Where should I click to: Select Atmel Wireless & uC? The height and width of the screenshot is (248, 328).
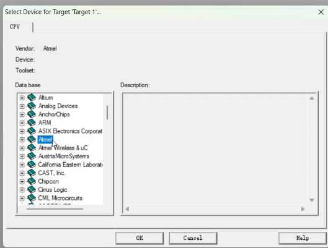click(x=63, y=148)
